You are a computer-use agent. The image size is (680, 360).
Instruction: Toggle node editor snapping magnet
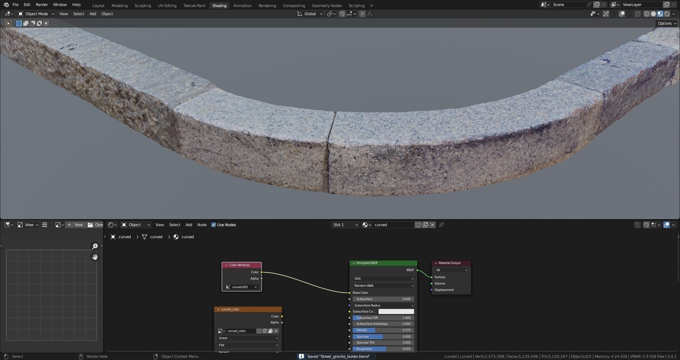[646, 225]
